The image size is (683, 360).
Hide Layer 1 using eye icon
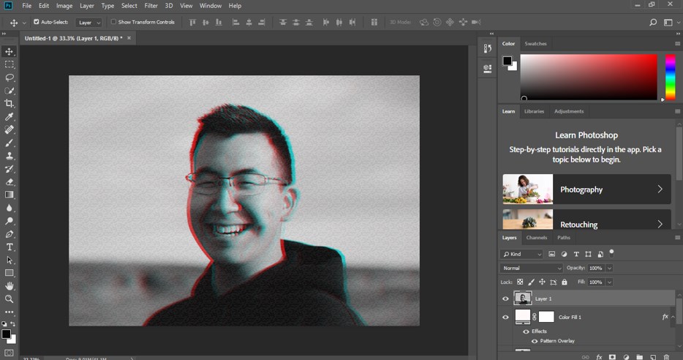pos(505,299)
